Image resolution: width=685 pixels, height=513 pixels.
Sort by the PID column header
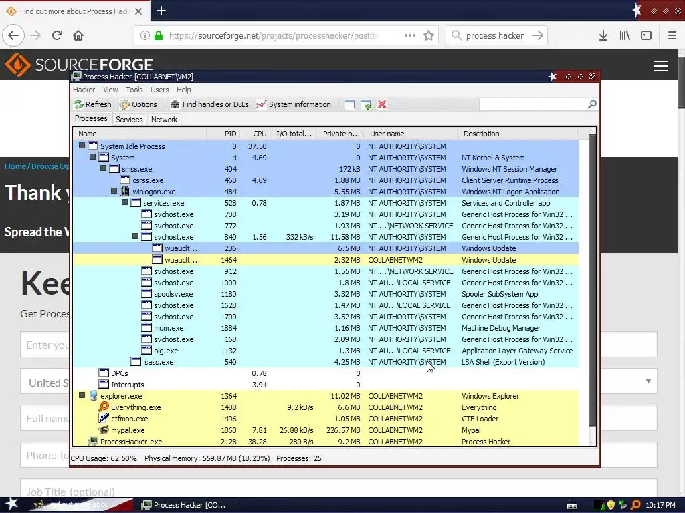(223, 134)
